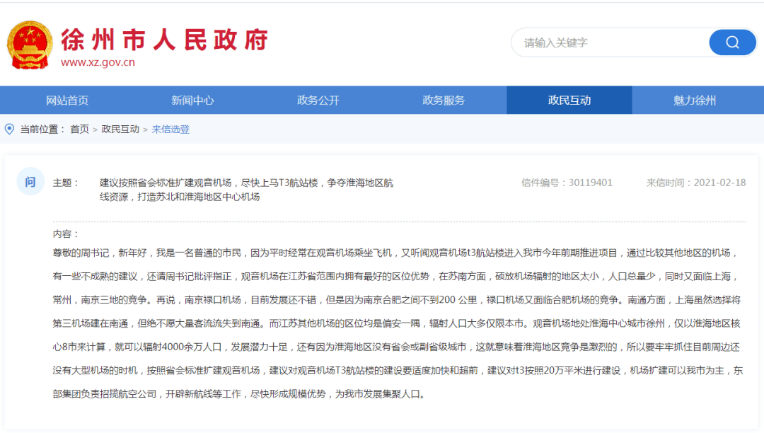Viewport: 764px width, 433px height.
Task: Open the 魅力徐州 nav tab
Action: [695, 100]
